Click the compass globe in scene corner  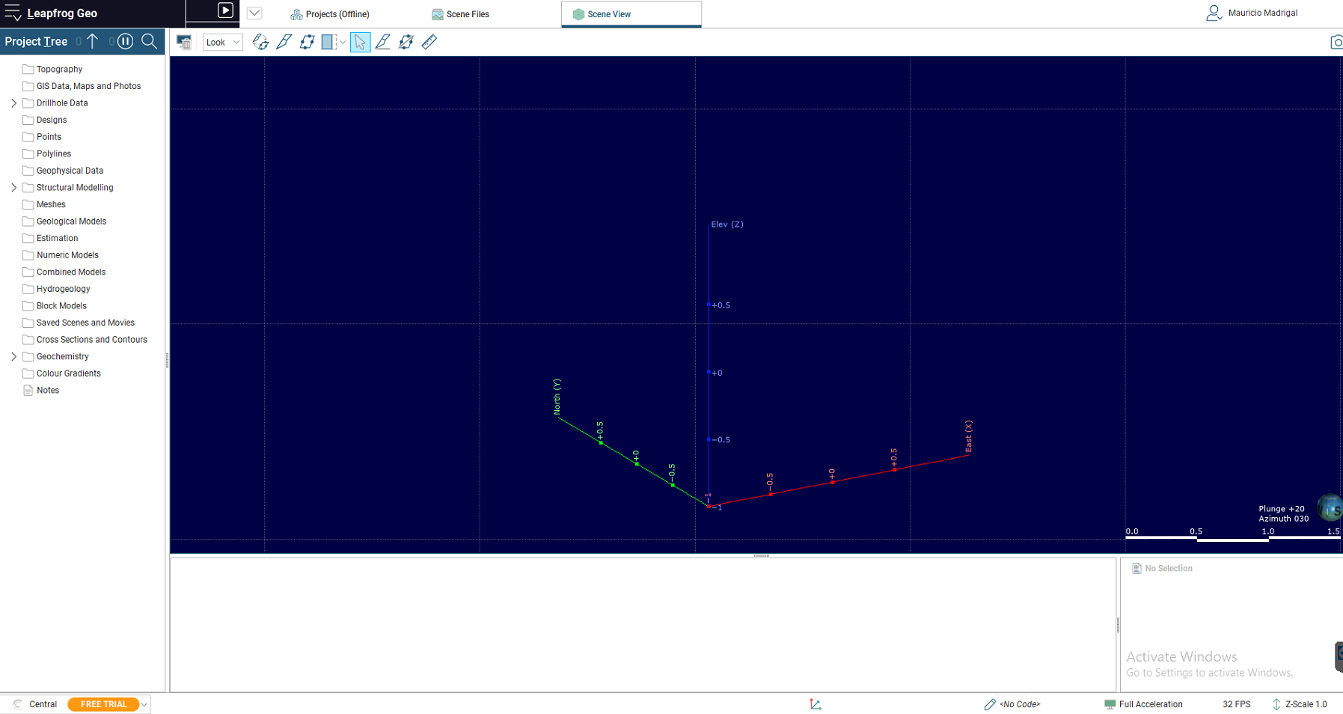click(1331, 508)
